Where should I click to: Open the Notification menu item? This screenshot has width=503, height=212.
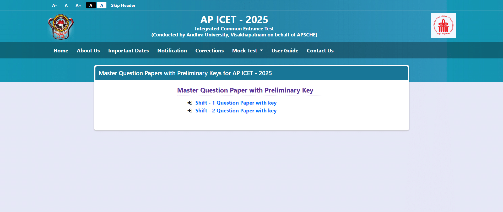172,51
